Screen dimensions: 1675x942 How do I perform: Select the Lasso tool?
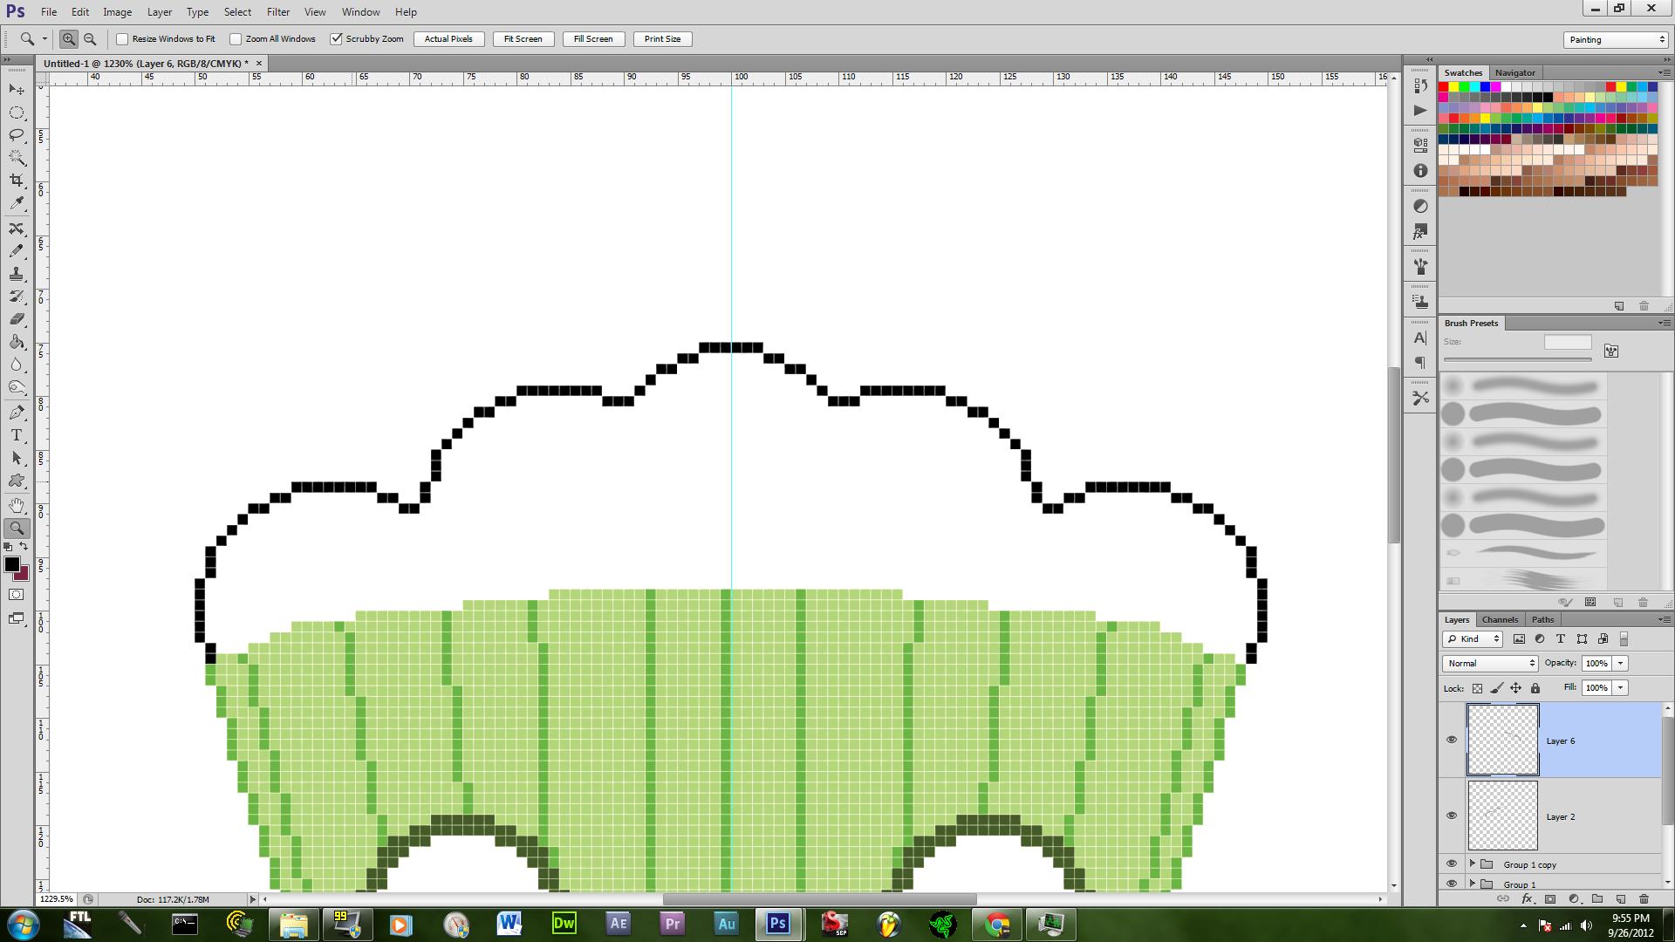(x=17, y=135)
